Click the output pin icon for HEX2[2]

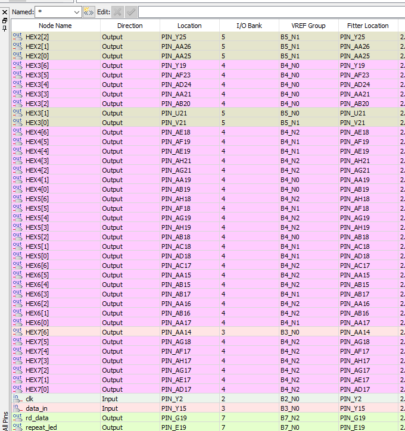(18, 36)
